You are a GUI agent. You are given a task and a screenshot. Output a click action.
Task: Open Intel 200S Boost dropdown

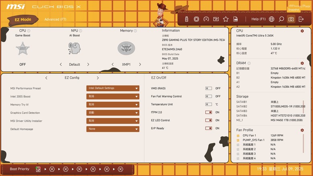click(x=113, y=96)
